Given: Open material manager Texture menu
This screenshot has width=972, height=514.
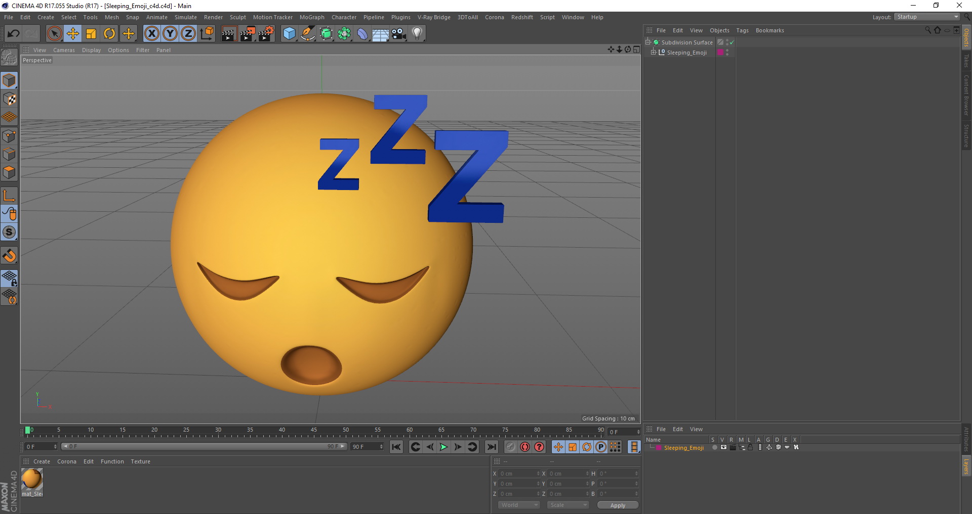Looking at the screenshot, I should coord(140,461).
